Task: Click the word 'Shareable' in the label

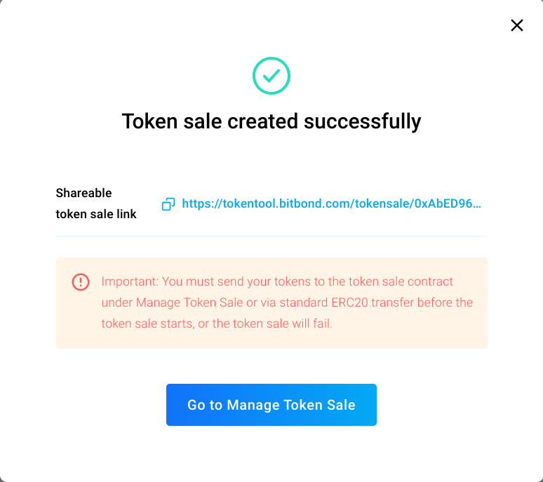Action: tap(83, 193)
